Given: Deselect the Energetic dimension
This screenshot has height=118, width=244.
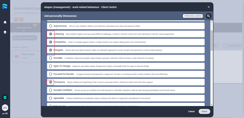Looking at the screenshot, I should (51, 50).
